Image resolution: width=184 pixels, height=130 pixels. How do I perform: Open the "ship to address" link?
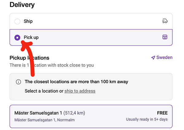click(80, 91)
